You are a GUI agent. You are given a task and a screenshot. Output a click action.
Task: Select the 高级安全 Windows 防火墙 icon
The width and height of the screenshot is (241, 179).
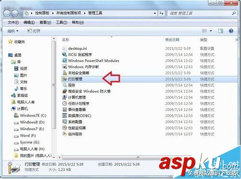coord(65,91)
